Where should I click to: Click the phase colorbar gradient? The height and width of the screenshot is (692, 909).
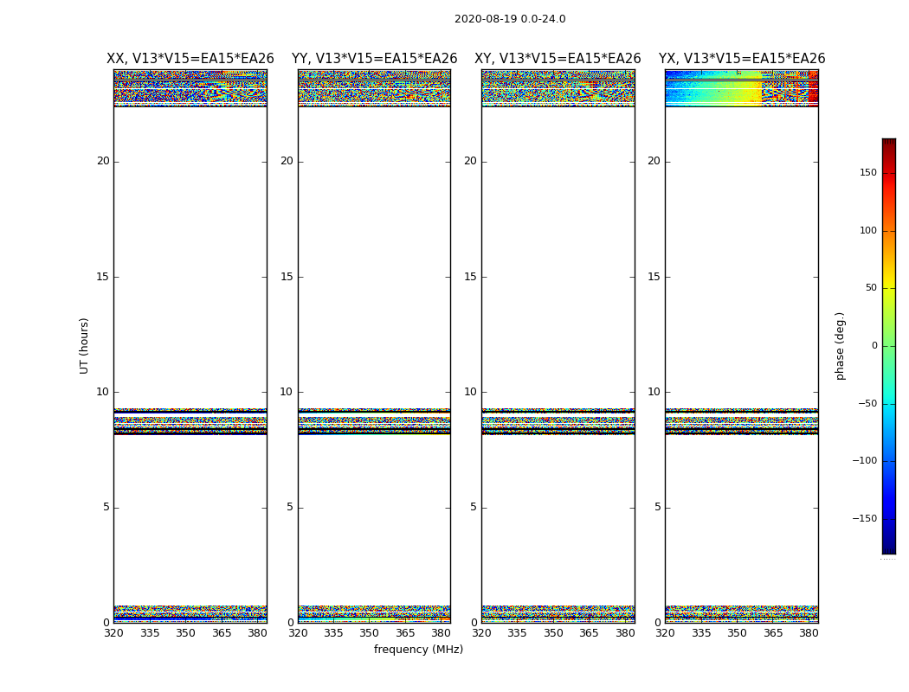click(x=889, y=346)
